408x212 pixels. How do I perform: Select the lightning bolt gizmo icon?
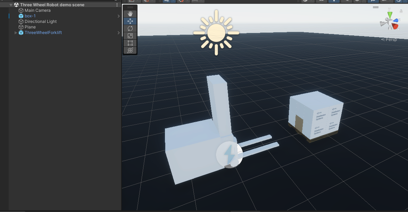(x=230, y=155)
